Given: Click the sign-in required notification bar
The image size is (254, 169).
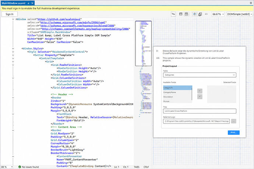Looking at the screenshot, I should click(127, 8).
